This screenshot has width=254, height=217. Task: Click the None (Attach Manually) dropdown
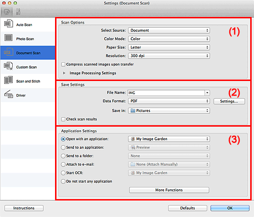[x=169, y=164]
